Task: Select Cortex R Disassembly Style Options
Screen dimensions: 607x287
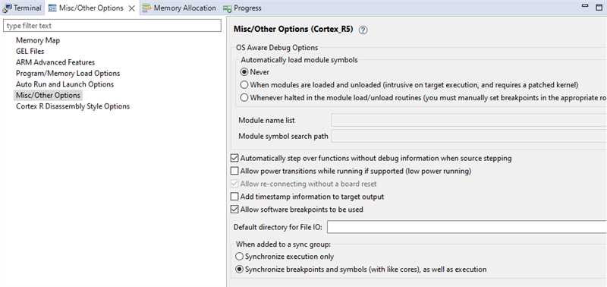Action: [x=73, y=106]
